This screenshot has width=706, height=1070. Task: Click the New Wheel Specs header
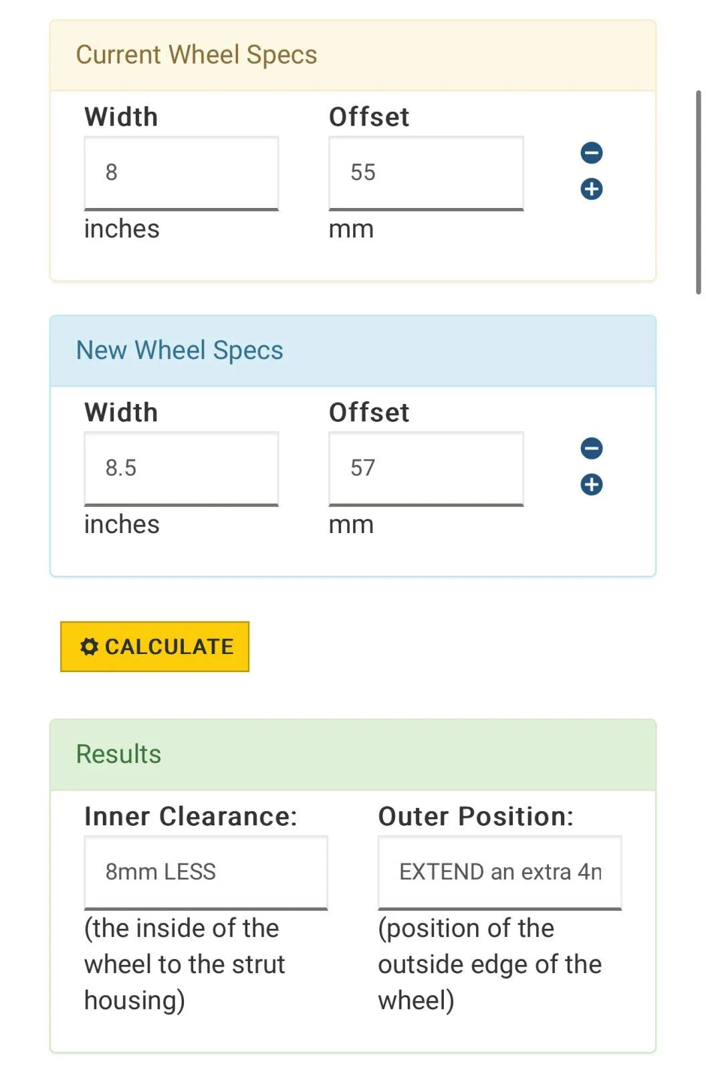[x=180, y=350]
